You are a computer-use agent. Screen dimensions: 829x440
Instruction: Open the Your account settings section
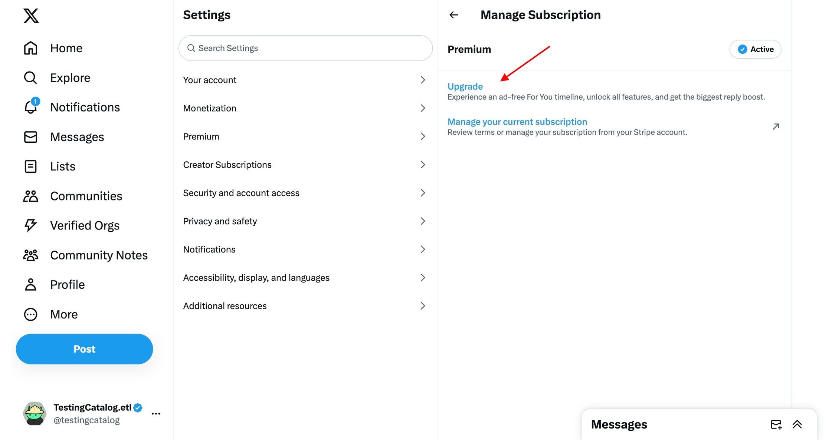304,80
